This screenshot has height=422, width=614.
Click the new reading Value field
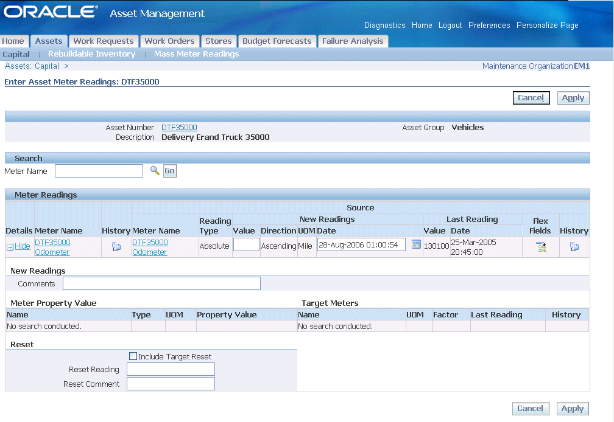click(246, 244)
